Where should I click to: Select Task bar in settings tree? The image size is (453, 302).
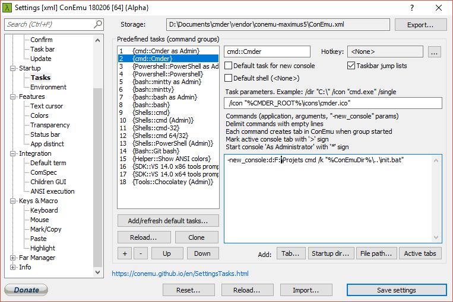(43, 49)
